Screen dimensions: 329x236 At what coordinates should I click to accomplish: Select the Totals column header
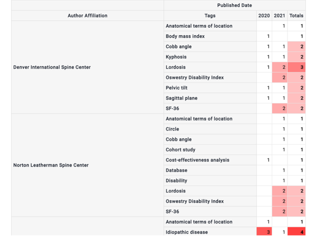click(296, 16)
